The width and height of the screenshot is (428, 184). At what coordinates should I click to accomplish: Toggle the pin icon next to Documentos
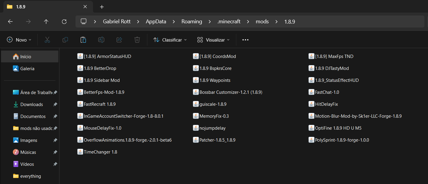click(55, 116)
